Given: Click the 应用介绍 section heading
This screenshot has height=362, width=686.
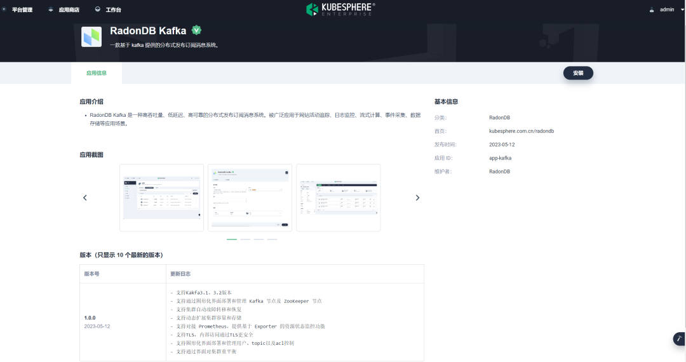Looking at the screenshot, I should tap(91, 102).
